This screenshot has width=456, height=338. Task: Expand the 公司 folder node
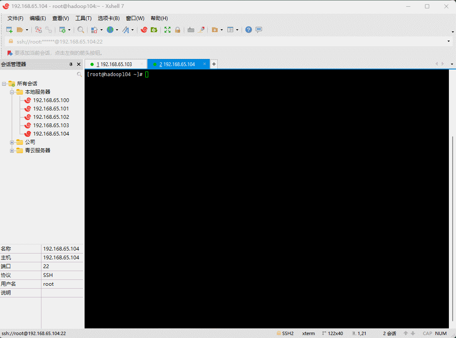pyautogui.click(x=12, y=142)
